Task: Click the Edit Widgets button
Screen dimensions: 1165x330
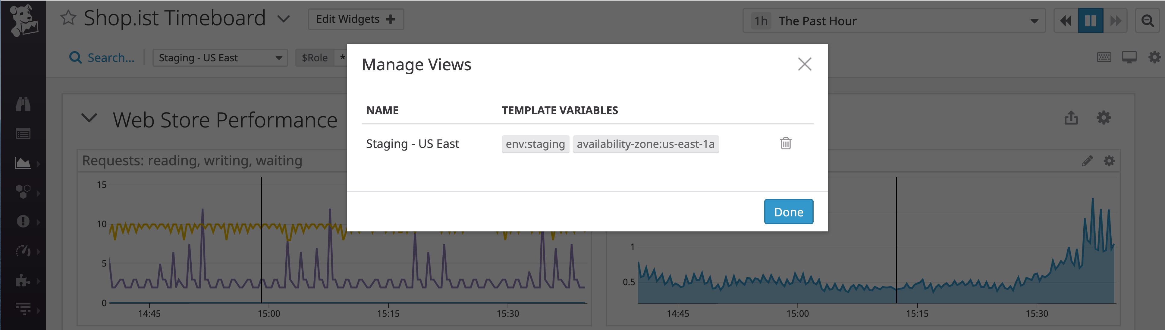Action: 356,19
